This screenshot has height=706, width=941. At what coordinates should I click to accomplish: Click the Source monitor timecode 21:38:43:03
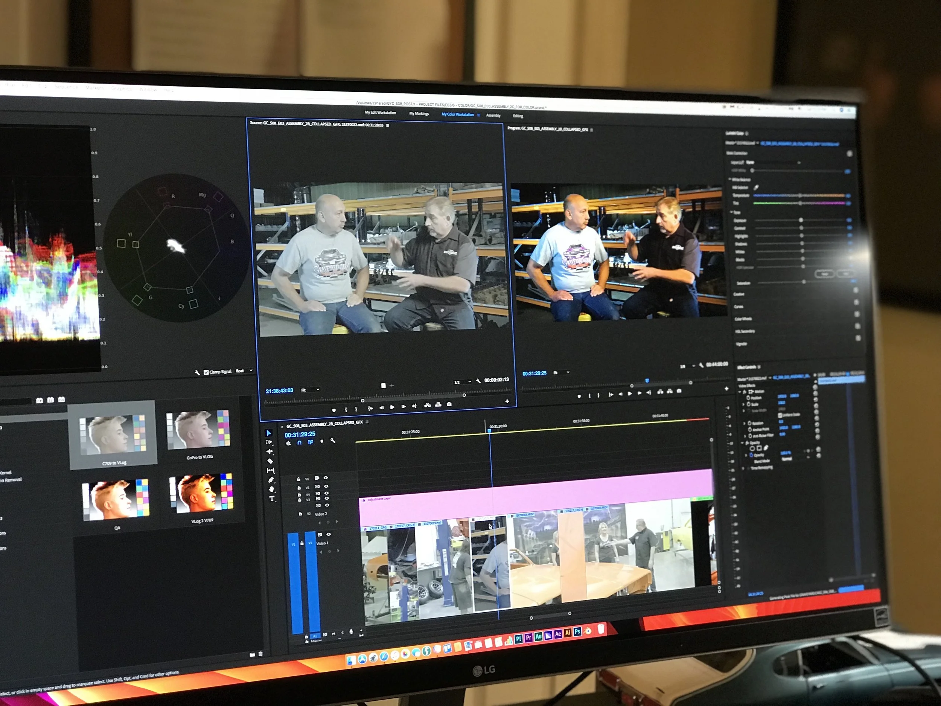[x=279, y=391]
